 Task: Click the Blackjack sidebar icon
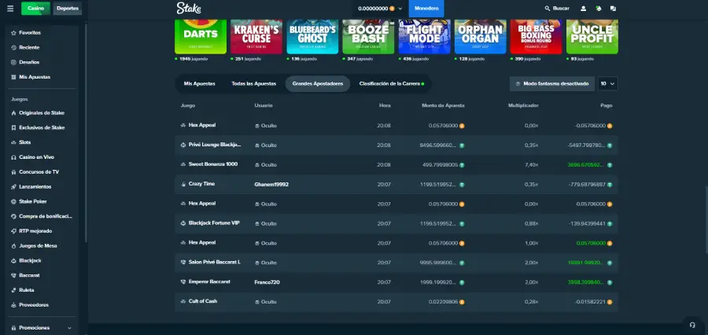click(14, 260)
